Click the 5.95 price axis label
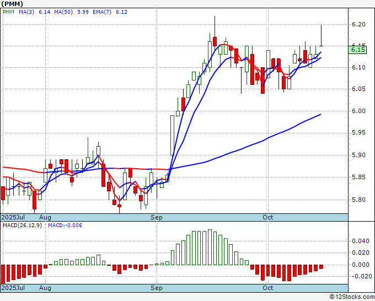The height and width of the screenshot is (301, 375). (359, 133)
